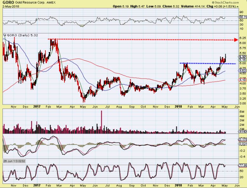Viewport: 247px width, 188px height.
Task: Click the 3.75 price axis label
Action: [x=243, y=89]
